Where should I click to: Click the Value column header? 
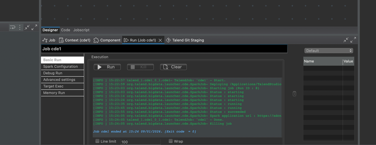click(x=349, y=61)
